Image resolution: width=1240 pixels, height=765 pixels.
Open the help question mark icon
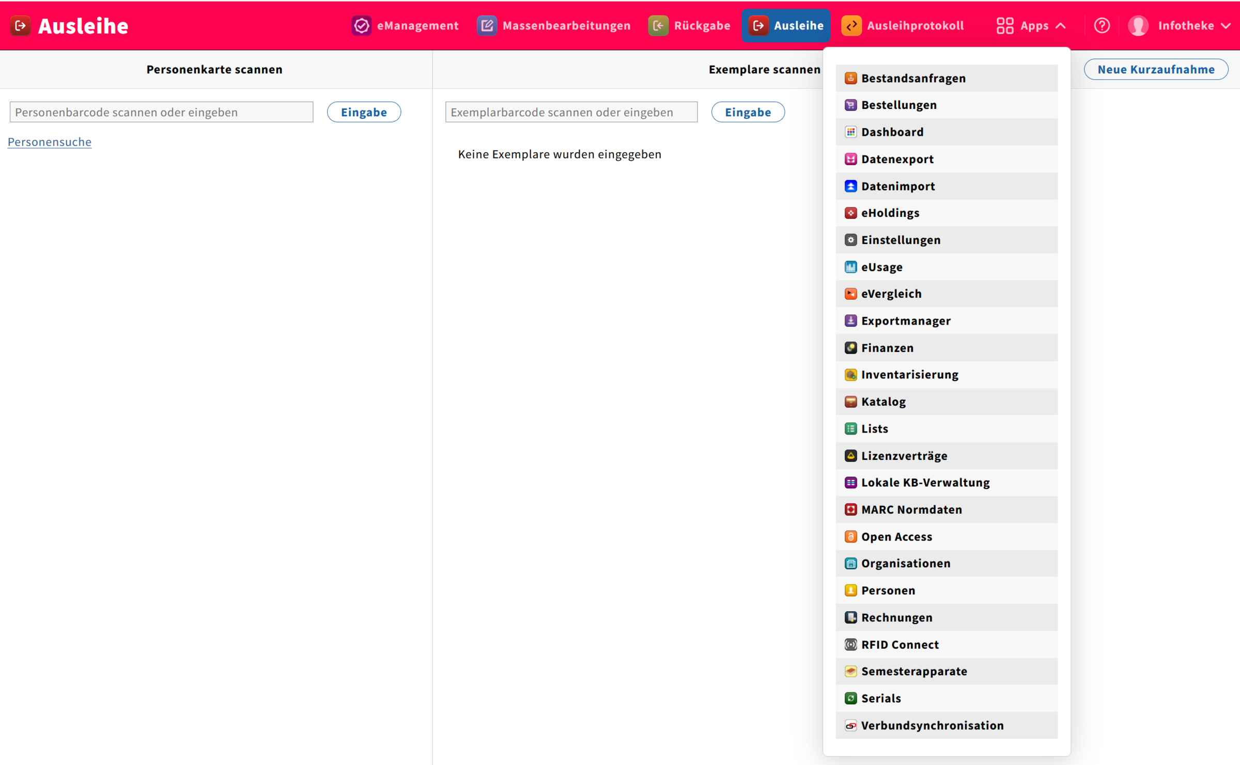[1102, 25]
